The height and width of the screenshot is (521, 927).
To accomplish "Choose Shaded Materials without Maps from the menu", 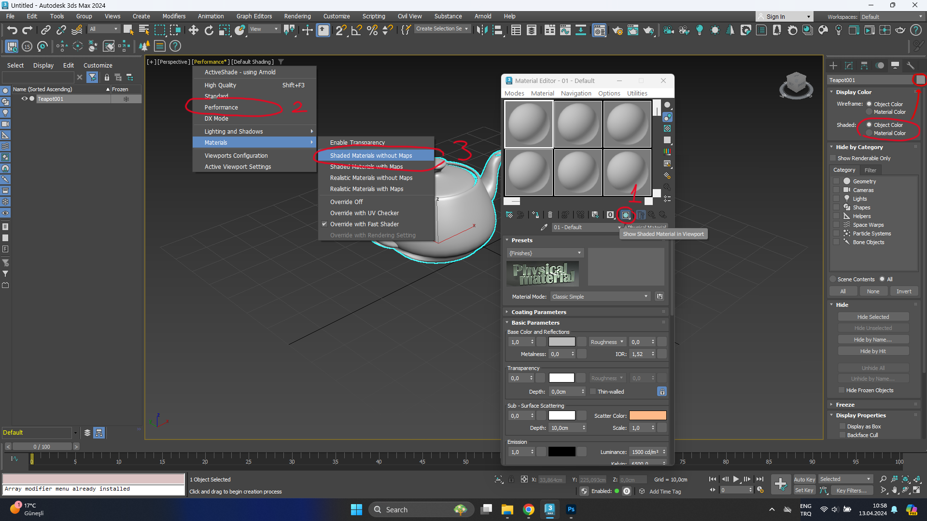I will click(371, 155).
